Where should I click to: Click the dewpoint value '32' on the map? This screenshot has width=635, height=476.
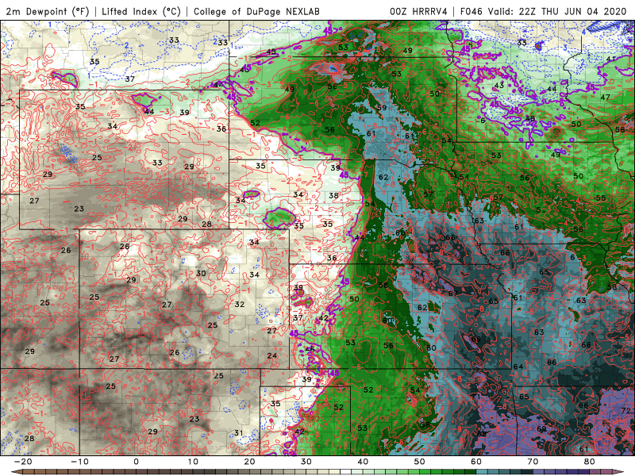[x=240, y=304]
